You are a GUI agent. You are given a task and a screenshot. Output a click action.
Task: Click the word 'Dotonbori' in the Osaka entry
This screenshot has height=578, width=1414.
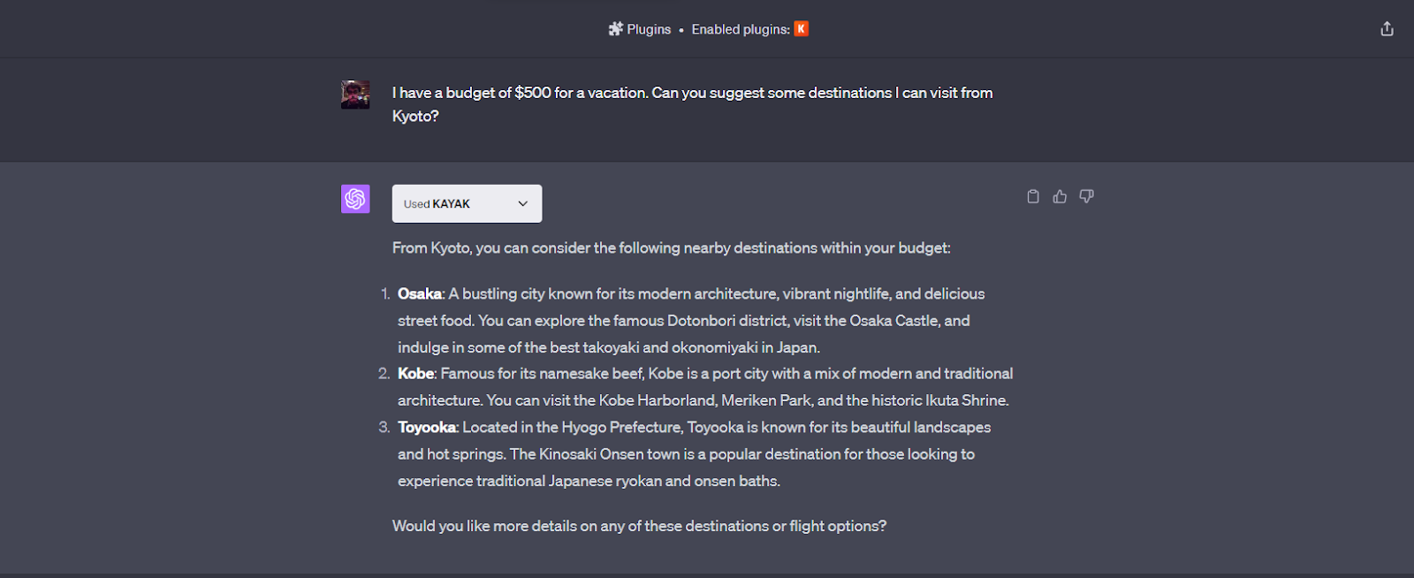point(701,321)
